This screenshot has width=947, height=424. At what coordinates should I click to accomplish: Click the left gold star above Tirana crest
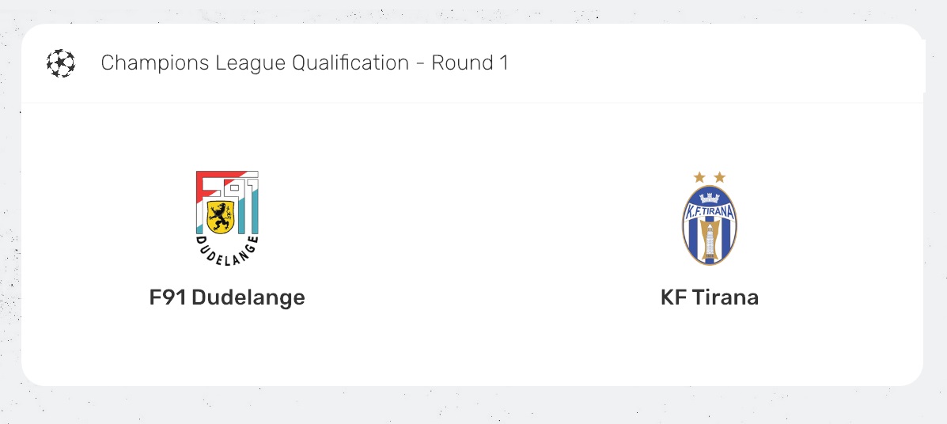[699, 177]
